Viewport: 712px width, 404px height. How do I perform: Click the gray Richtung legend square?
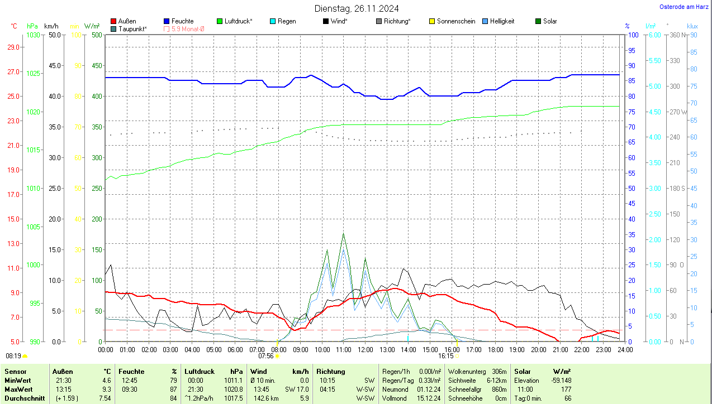(x=379, y=21)
